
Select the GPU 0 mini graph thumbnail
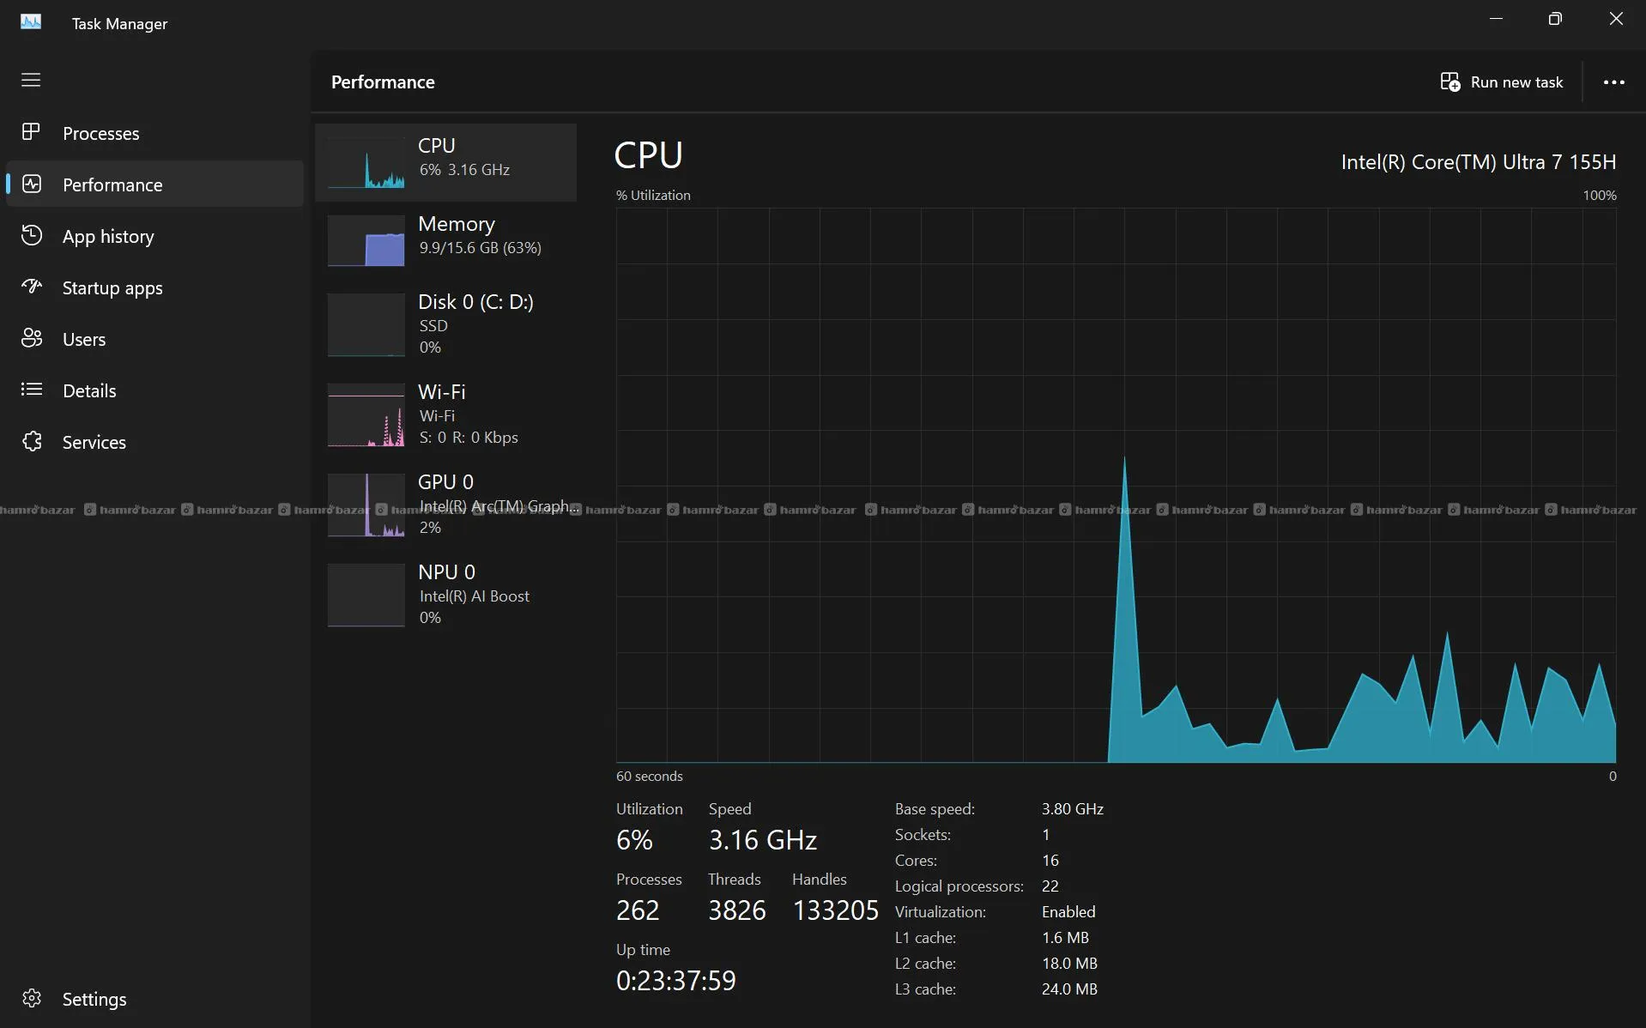coord(366,505)
